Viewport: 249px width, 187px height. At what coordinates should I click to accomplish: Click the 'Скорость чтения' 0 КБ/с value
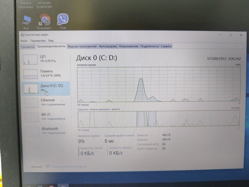coord(87,153)
